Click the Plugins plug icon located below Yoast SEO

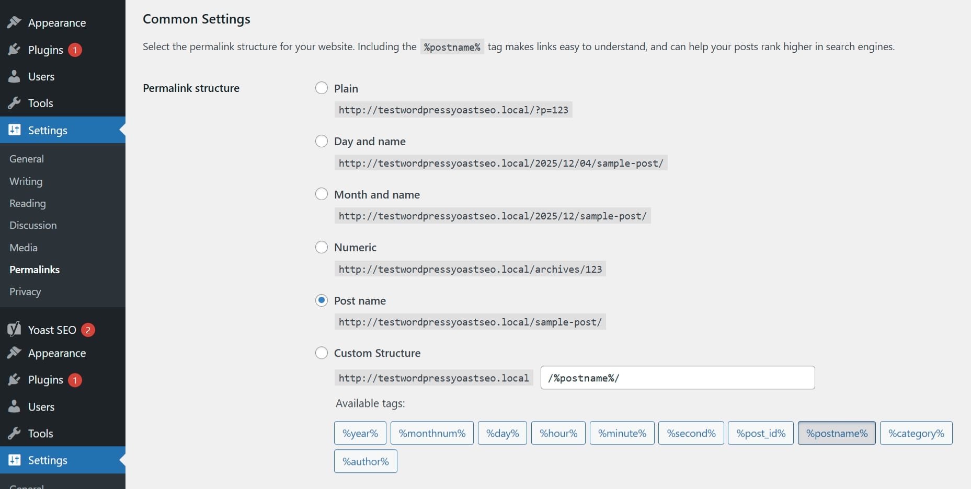[14, 380]
